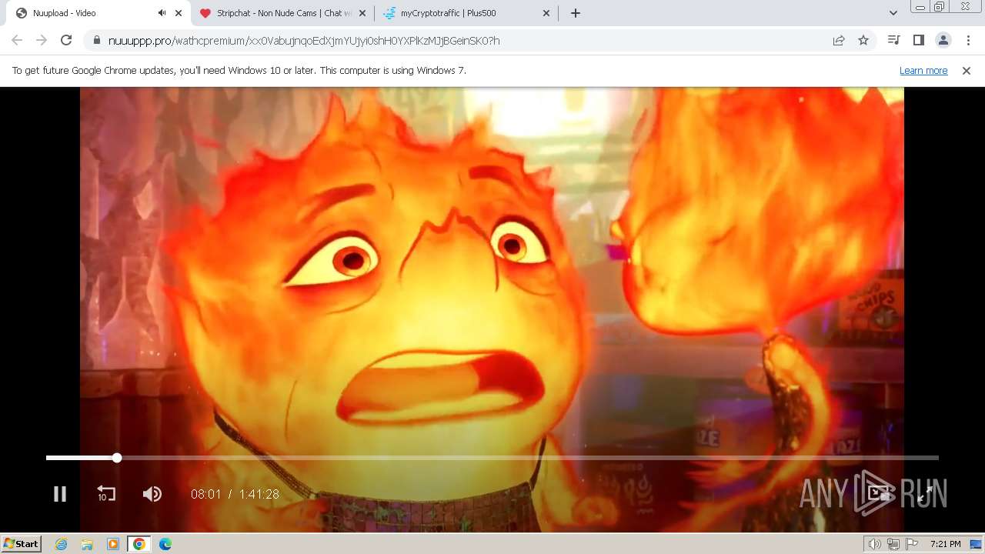The height and width of the screenshot is (554, 985).
Task: Click the 1:41:28 total duration text
Action: pos(259,494)
